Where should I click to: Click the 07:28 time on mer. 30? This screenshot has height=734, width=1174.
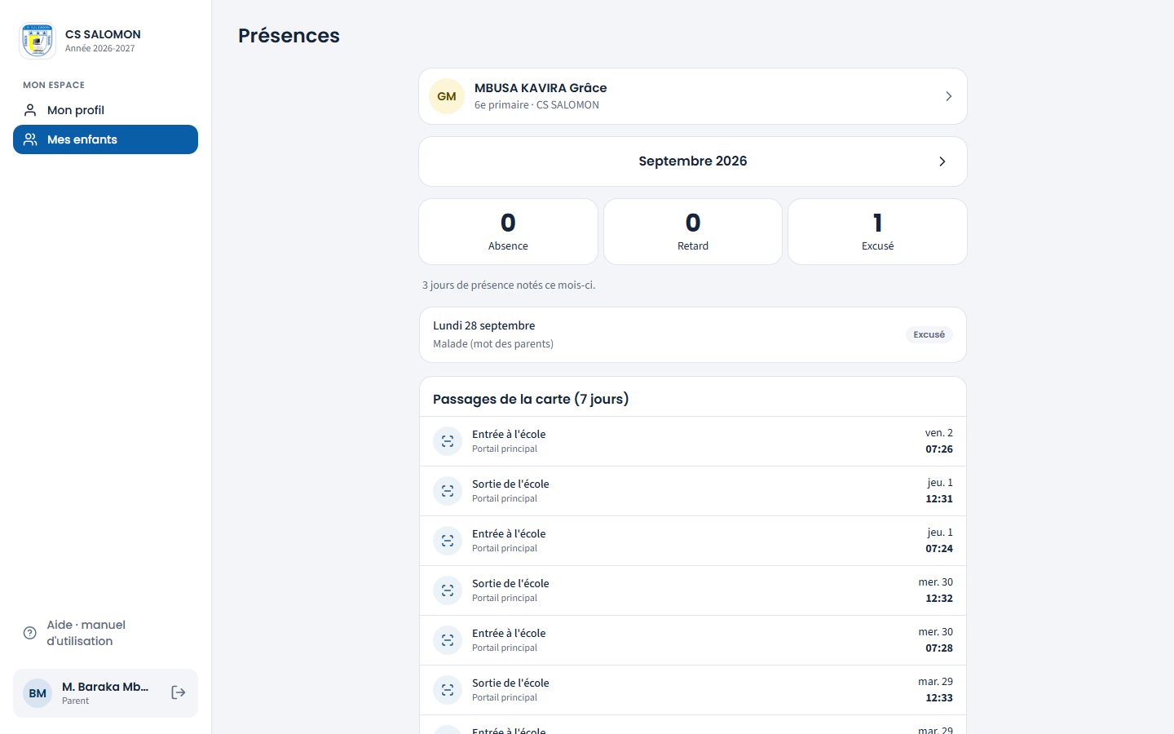coord(939,648)
